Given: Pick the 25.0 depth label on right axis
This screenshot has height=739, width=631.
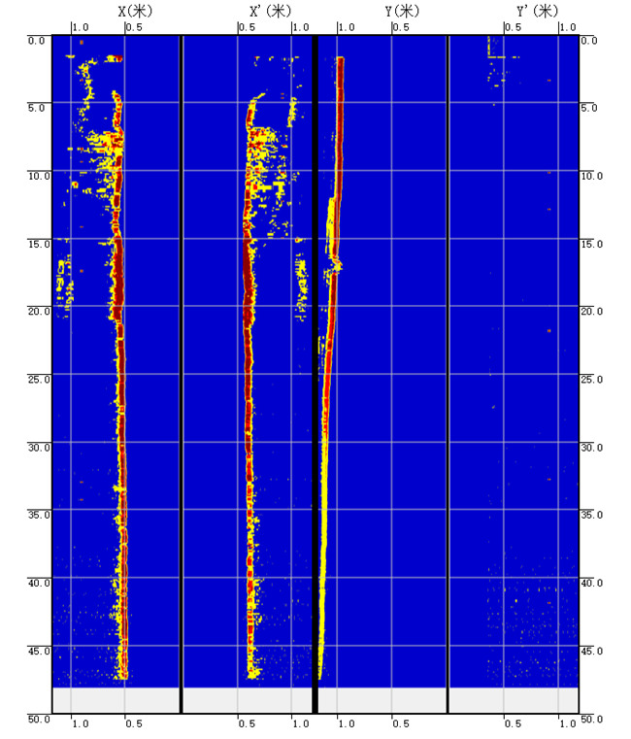Looking at the screenshot, I should coord(591,380).
